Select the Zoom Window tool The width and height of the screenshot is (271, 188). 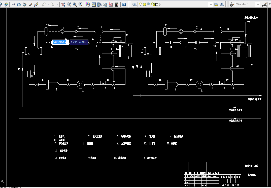click(x=75, y=5)
